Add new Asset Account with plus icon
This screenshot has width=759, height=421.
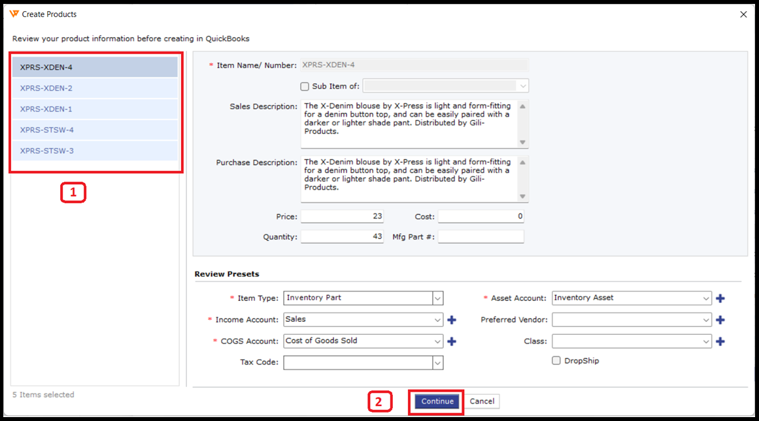[x=720, y=298]
